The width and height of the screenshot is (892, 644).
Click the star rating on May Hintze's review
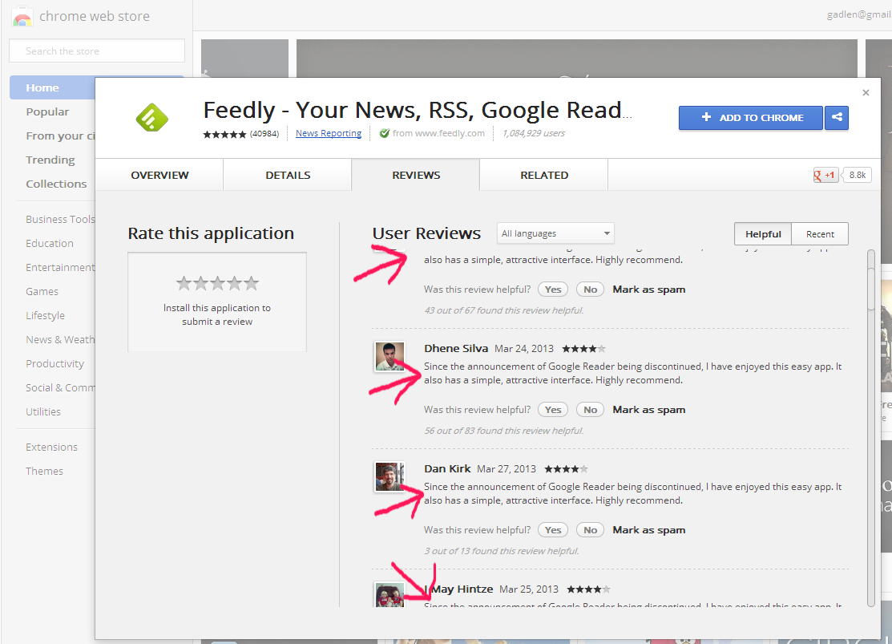tap(589, 589)
